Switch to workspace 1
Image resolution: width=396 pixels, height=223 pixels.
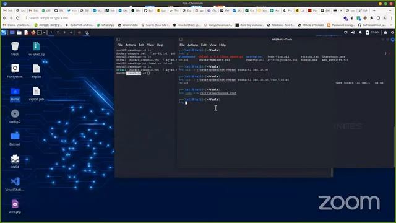[51, 32]
